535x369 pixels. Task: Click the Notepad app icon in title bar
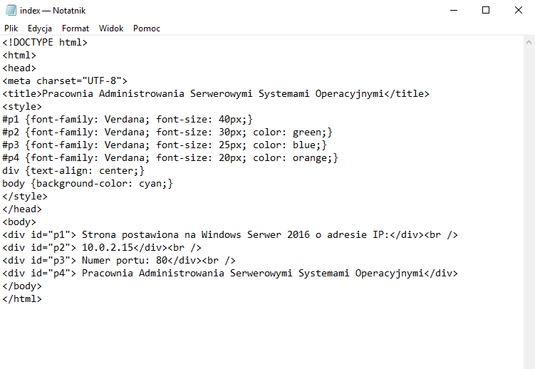coord(10,11)
